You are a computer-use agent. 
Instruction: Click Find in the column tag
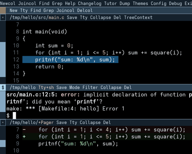36,11
